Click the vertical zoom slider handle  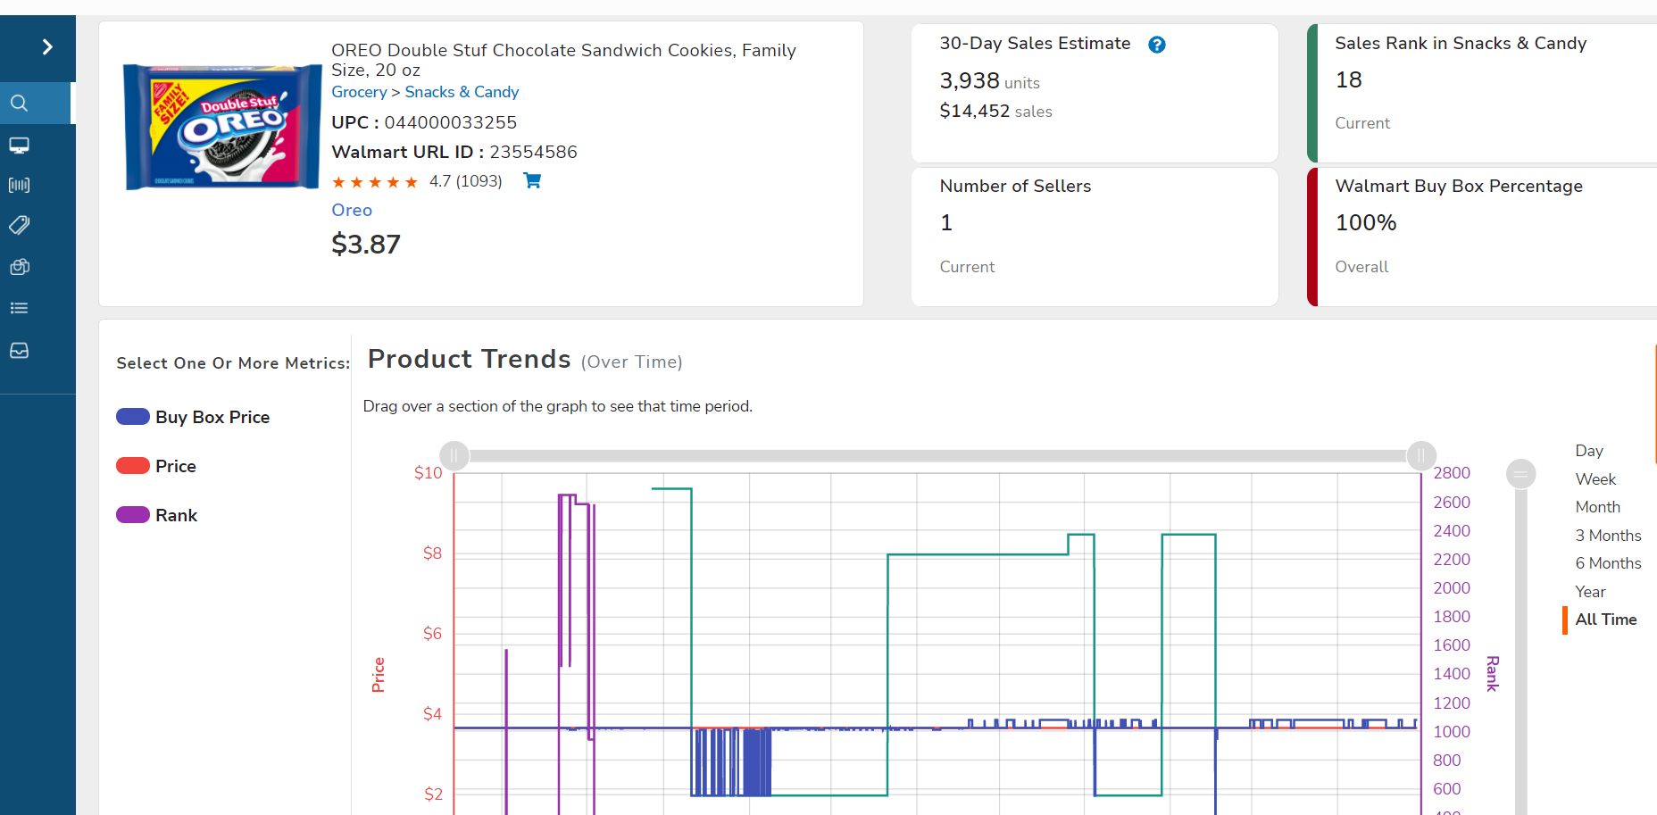pos(1521,473)
